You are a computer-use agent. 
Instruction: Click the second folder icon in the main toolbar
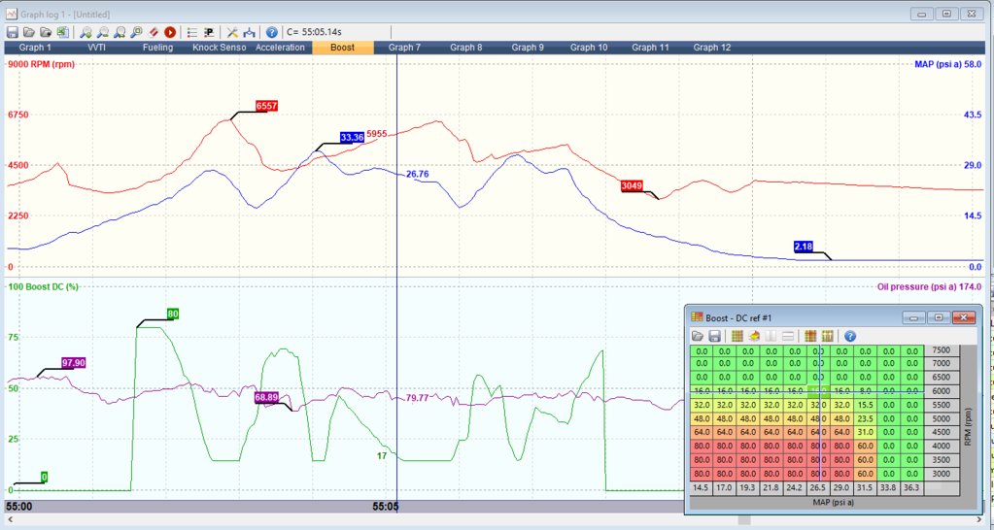tap(45, 32)
